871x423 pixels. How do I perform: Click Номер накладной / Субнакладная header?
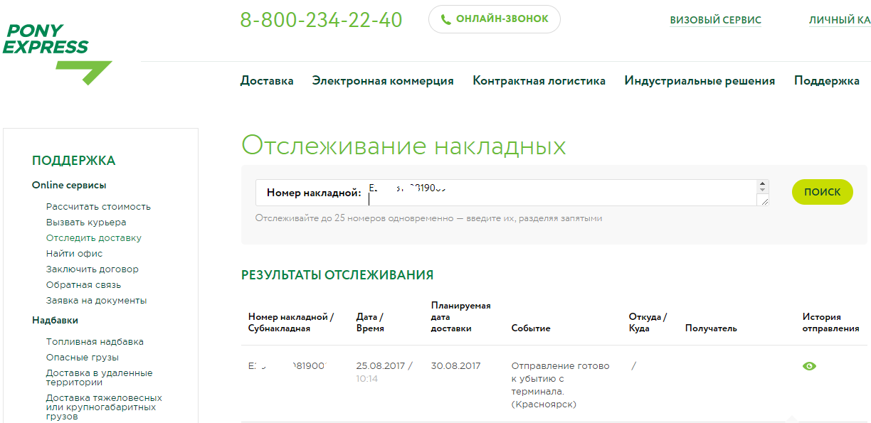(x=290, y=323)
